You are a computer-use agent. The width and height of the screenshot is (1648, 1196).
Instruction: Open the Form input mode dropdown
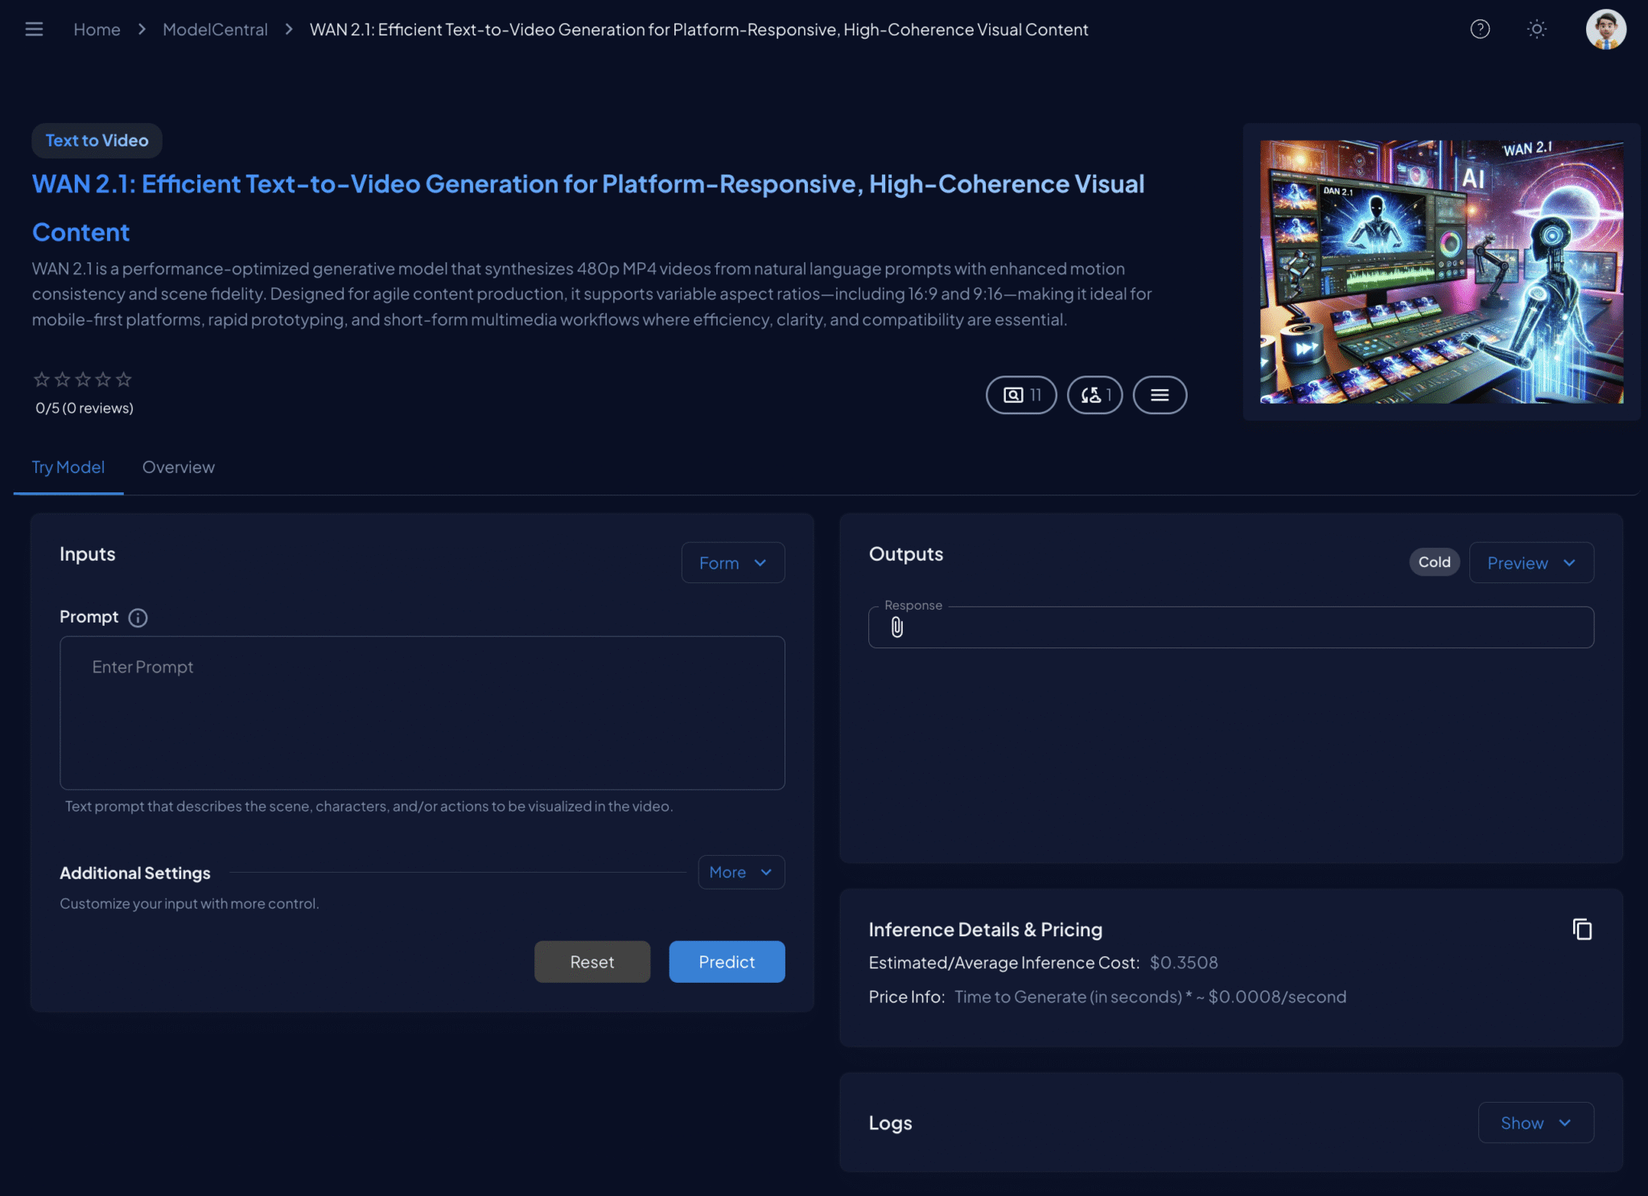(732, 562)
